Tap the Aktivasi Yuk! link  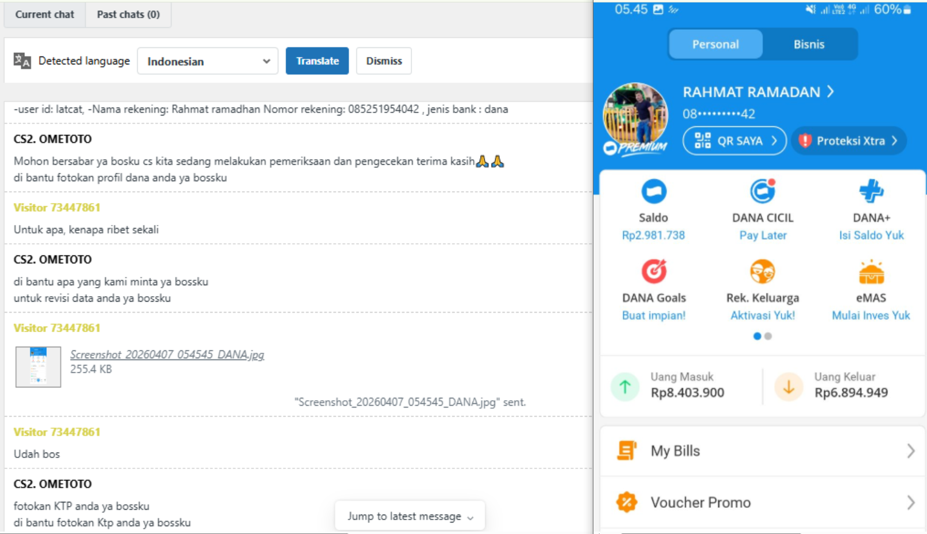point(763,316)
